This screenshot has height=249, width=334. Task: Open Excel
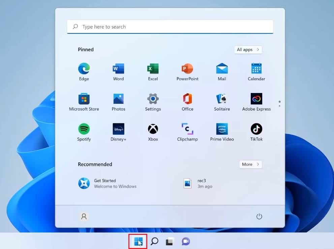(153, 69)
